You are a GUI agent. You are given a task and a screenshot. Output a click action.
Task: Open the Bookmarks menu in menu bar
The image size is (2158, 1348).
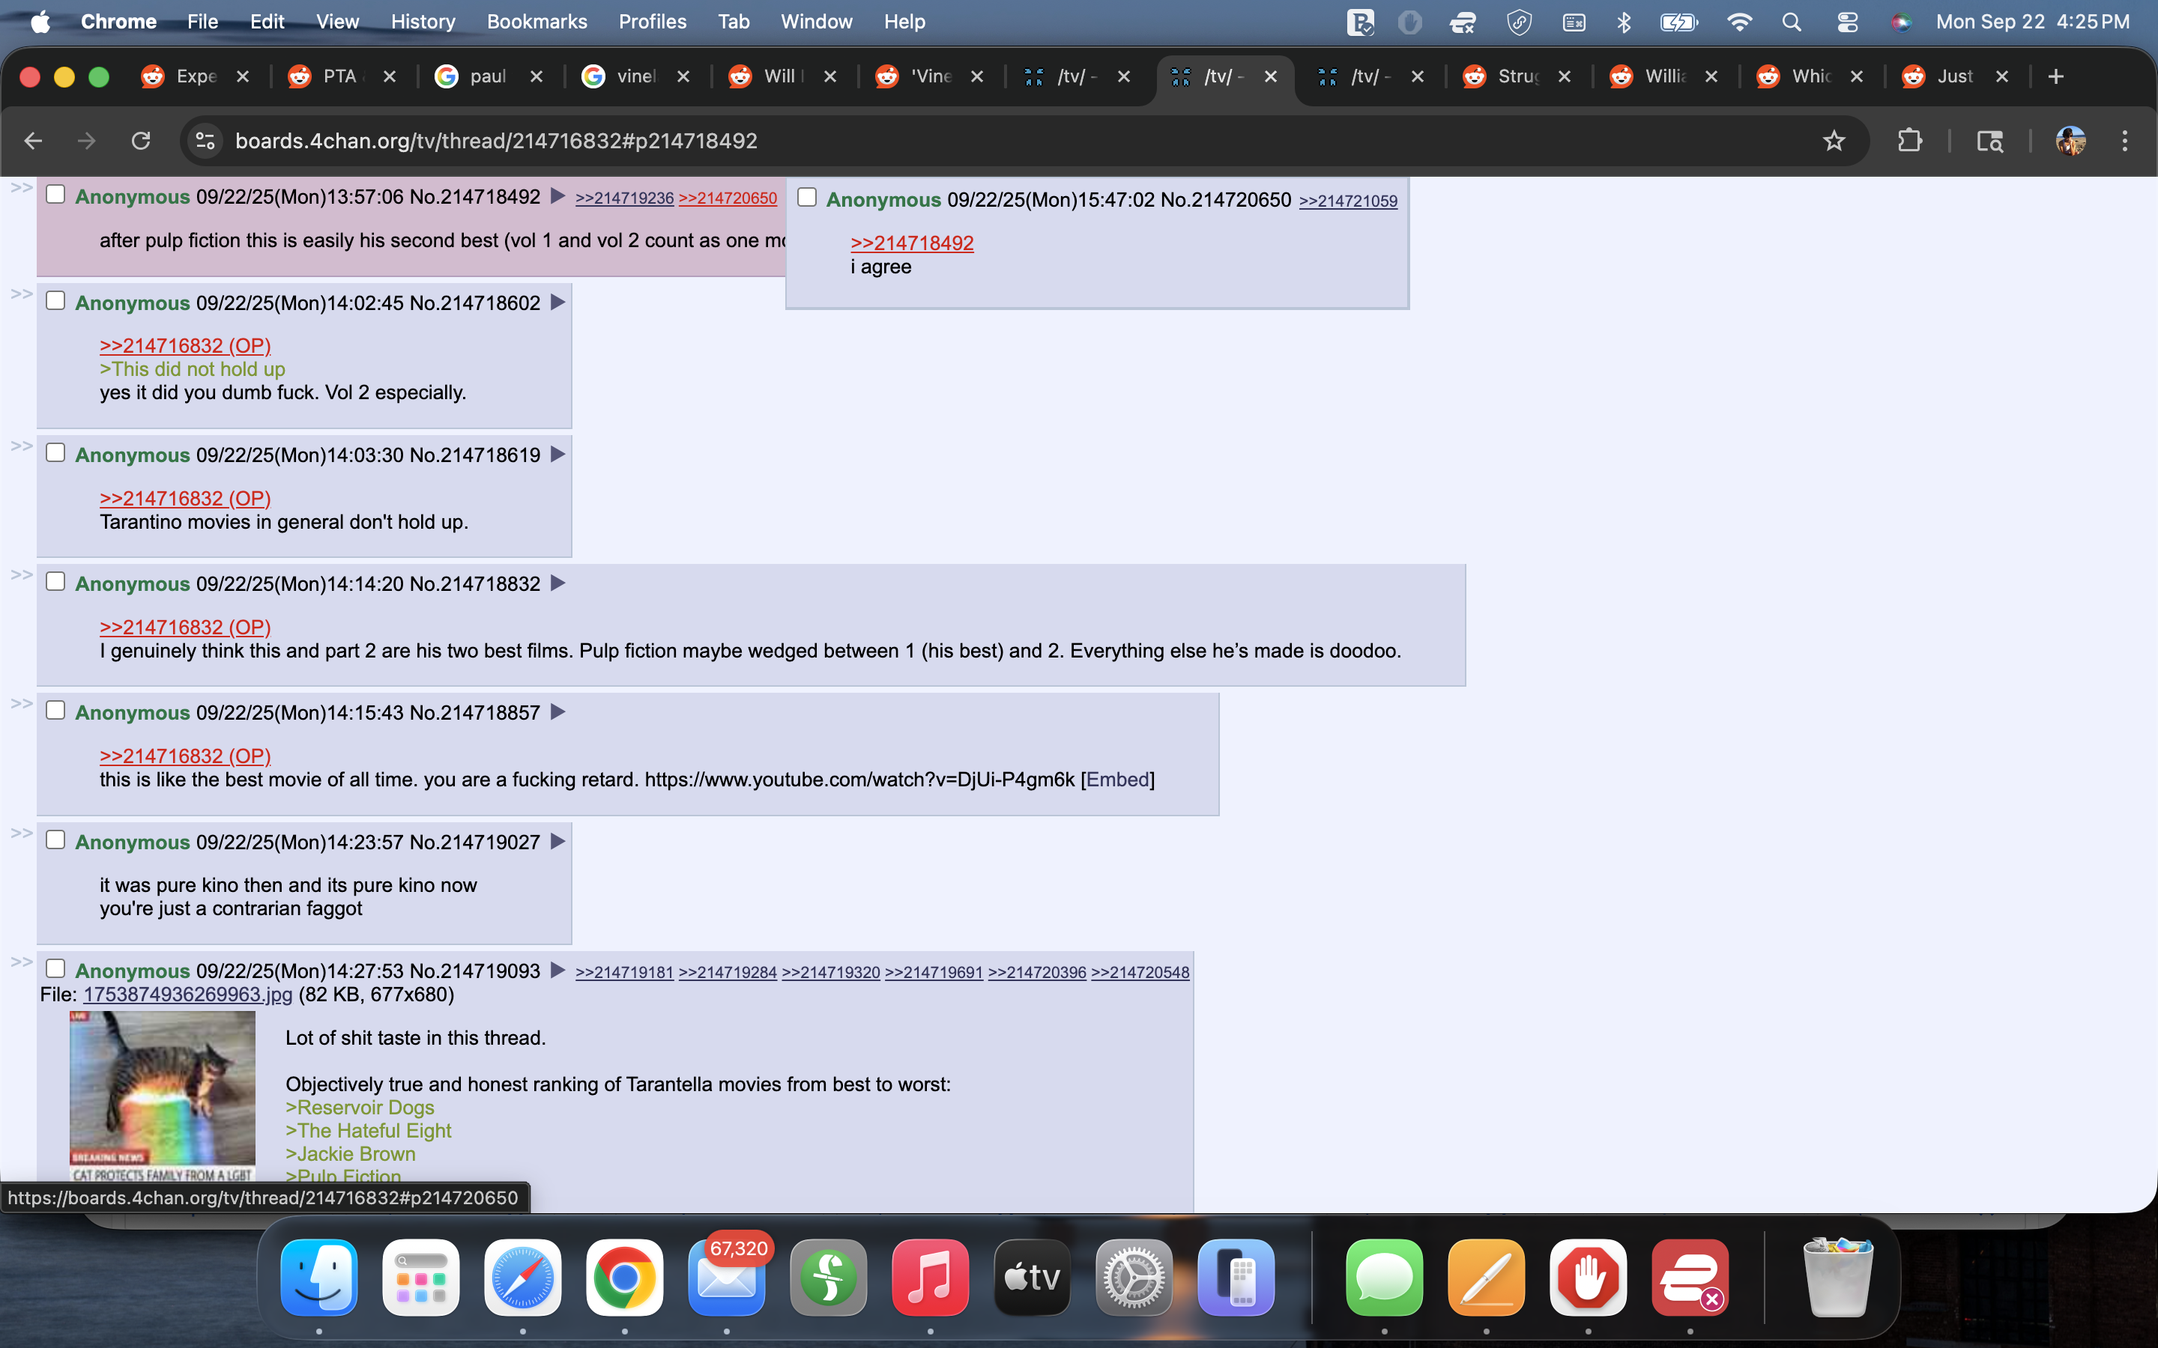click(x=537, y=22)
